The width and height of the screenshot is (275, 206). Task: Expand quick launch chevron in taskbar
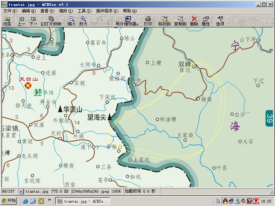(49, 199)
